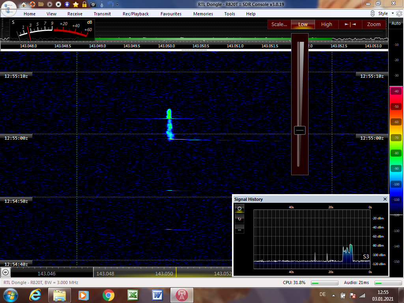Open settings gear icon at top right
404x303 pixels.
click(x=399, y=13)
